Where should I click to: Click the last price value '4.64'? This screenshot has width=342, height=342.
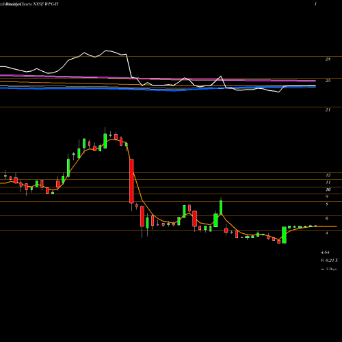click(x=325, y=252)
